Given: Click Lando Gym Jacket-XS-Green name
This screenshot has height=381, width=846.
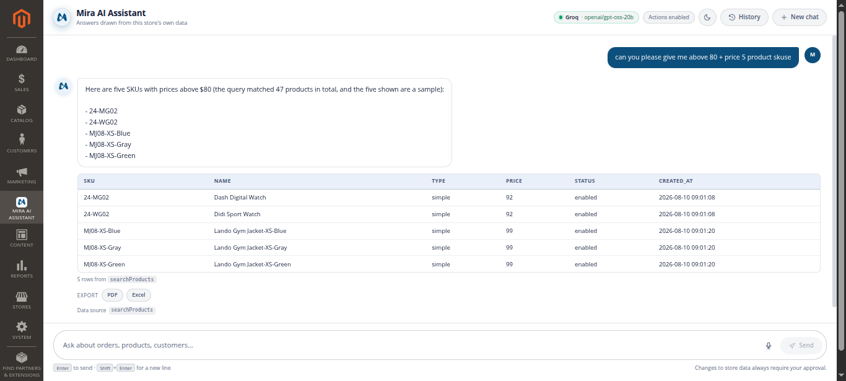Looking at the screenshot, I should coord(252,265).
